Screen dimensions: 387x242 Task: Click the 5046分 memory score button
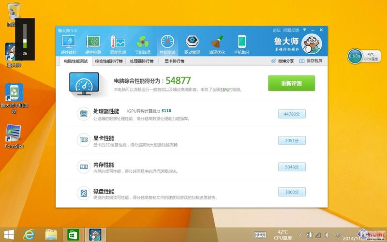click(x=292, y=167)
